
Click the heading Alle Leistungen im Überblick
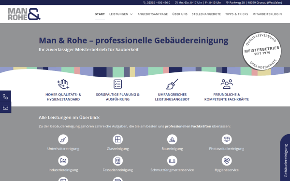[x=69, y=117]
